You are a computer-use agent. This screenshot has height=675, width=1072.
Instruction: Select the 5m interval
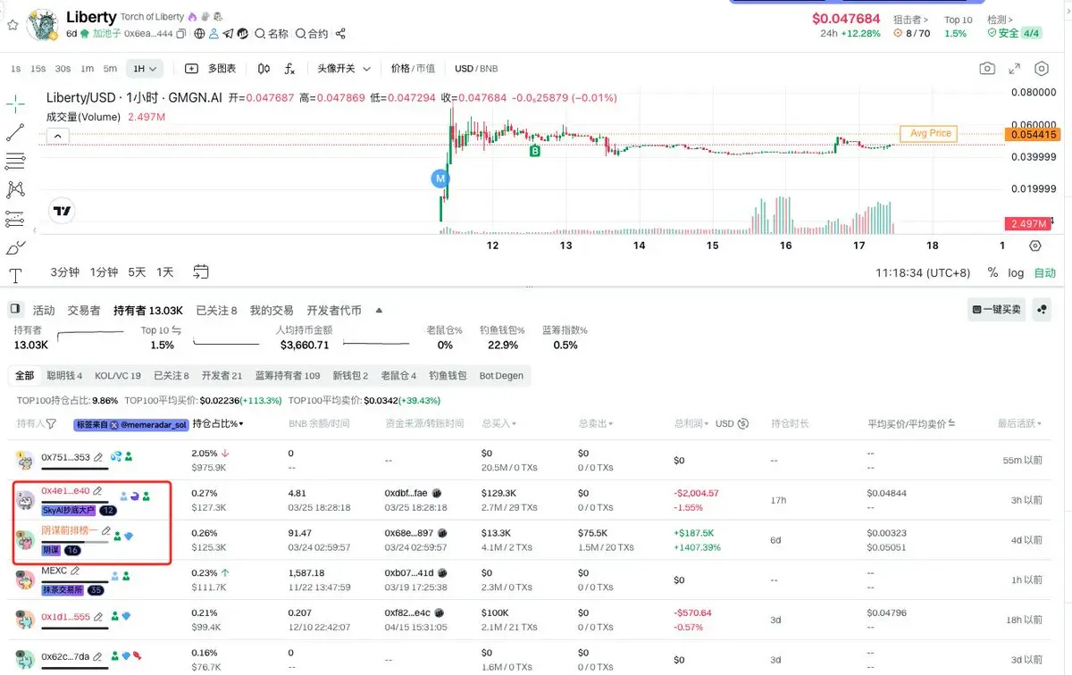coord(110,69)
